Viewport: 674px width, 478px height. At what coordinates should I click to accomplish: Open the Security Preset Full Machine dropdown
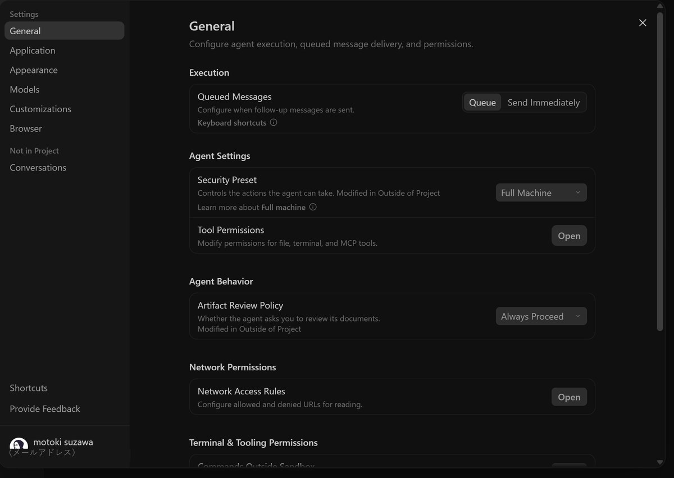(541, 192)
